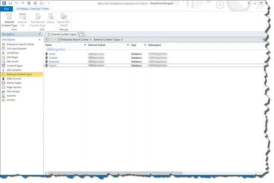Click Enterprise Search Center breadcrumb link
Viewport: 274px width, 183px height.
[x=75, y=40]
